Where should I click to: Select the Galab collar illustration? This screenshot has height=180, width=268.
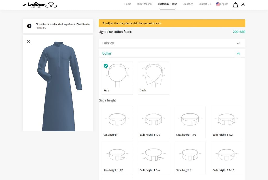tap(153, 75)
